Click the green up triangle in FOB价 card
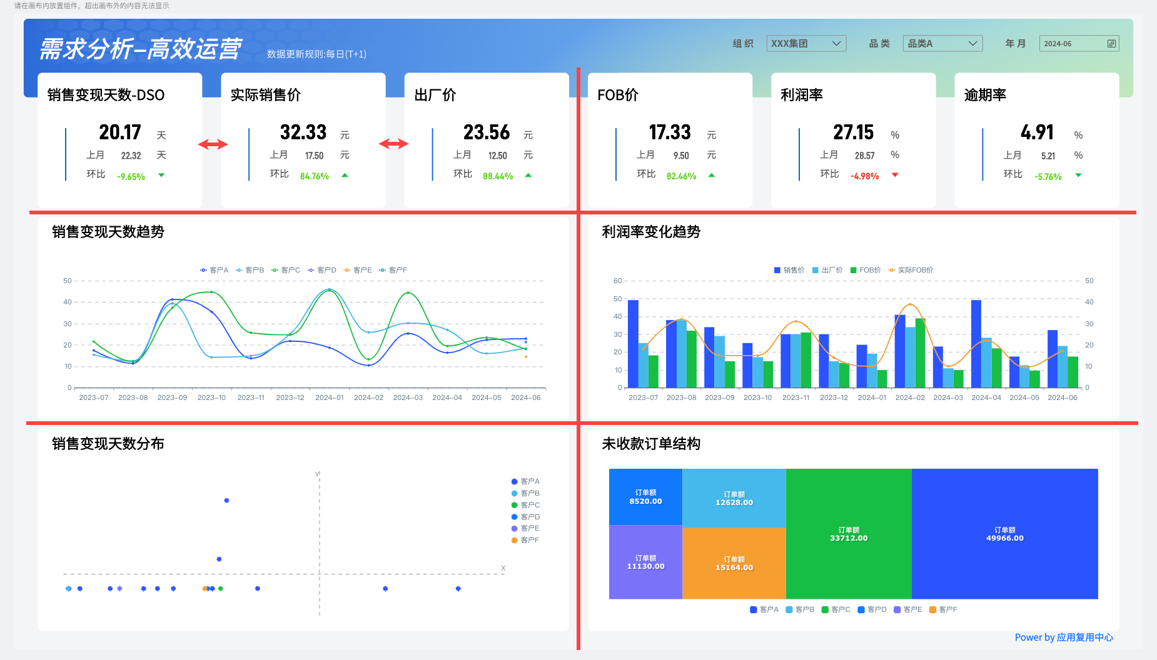This screenshot has width=1157, height=660. click(711, 176)
